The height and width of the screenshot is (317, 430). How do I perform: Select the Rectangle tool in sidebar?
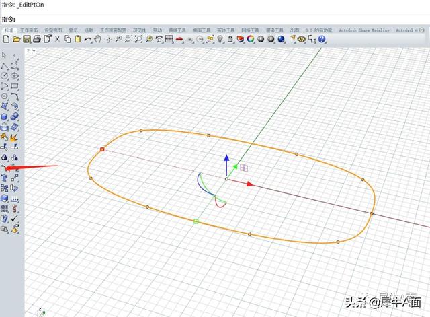[x=15, y=86]
